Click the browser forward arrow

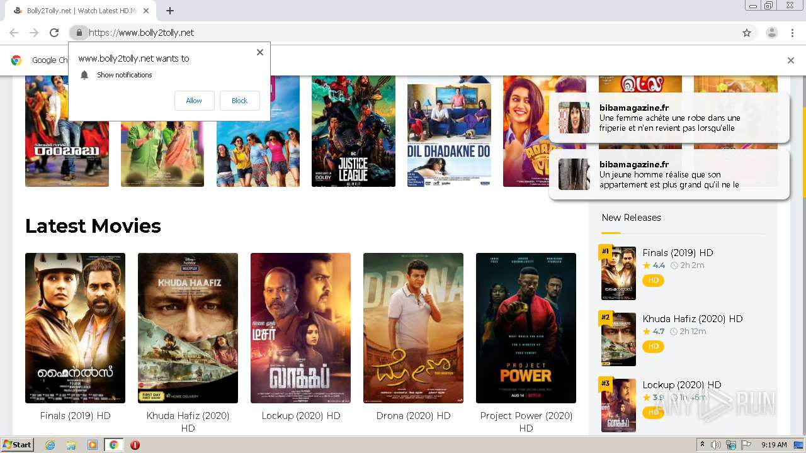[34, 33]
